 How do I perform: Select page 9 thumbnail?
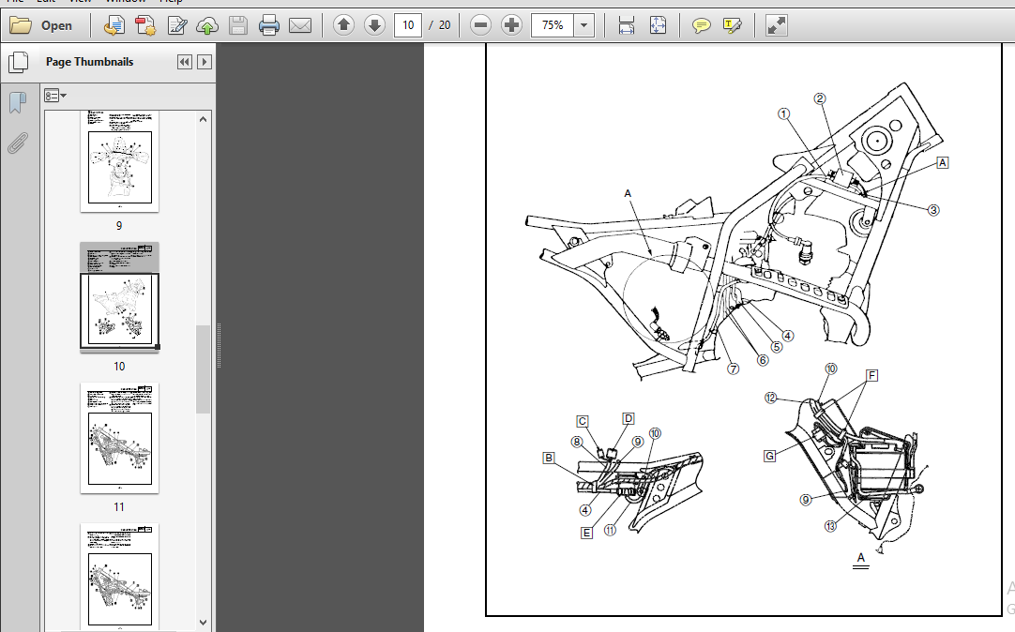[x=119, y=161]
